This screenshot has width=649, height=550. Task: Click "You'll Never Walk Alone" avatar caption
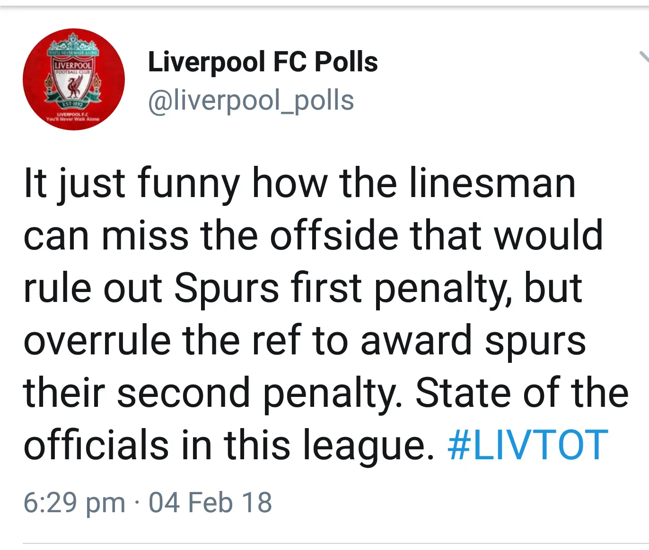click(73, 119)
